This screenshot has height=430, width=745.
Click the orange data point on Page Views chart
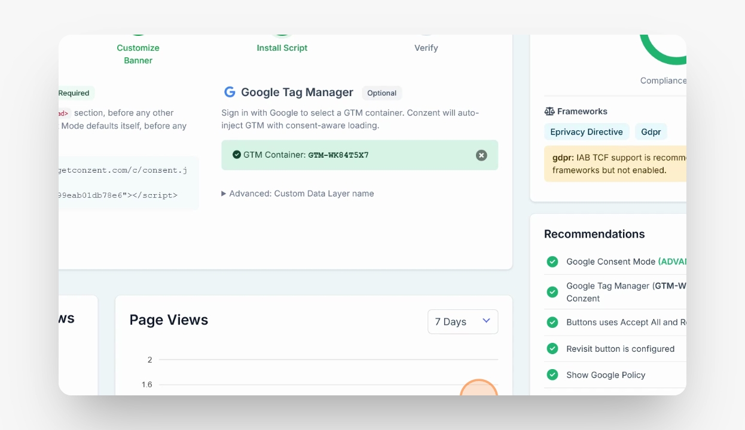click(479, 387)
